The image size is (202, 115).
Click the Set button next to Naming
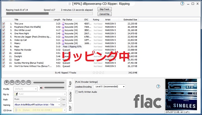[64, 105]
